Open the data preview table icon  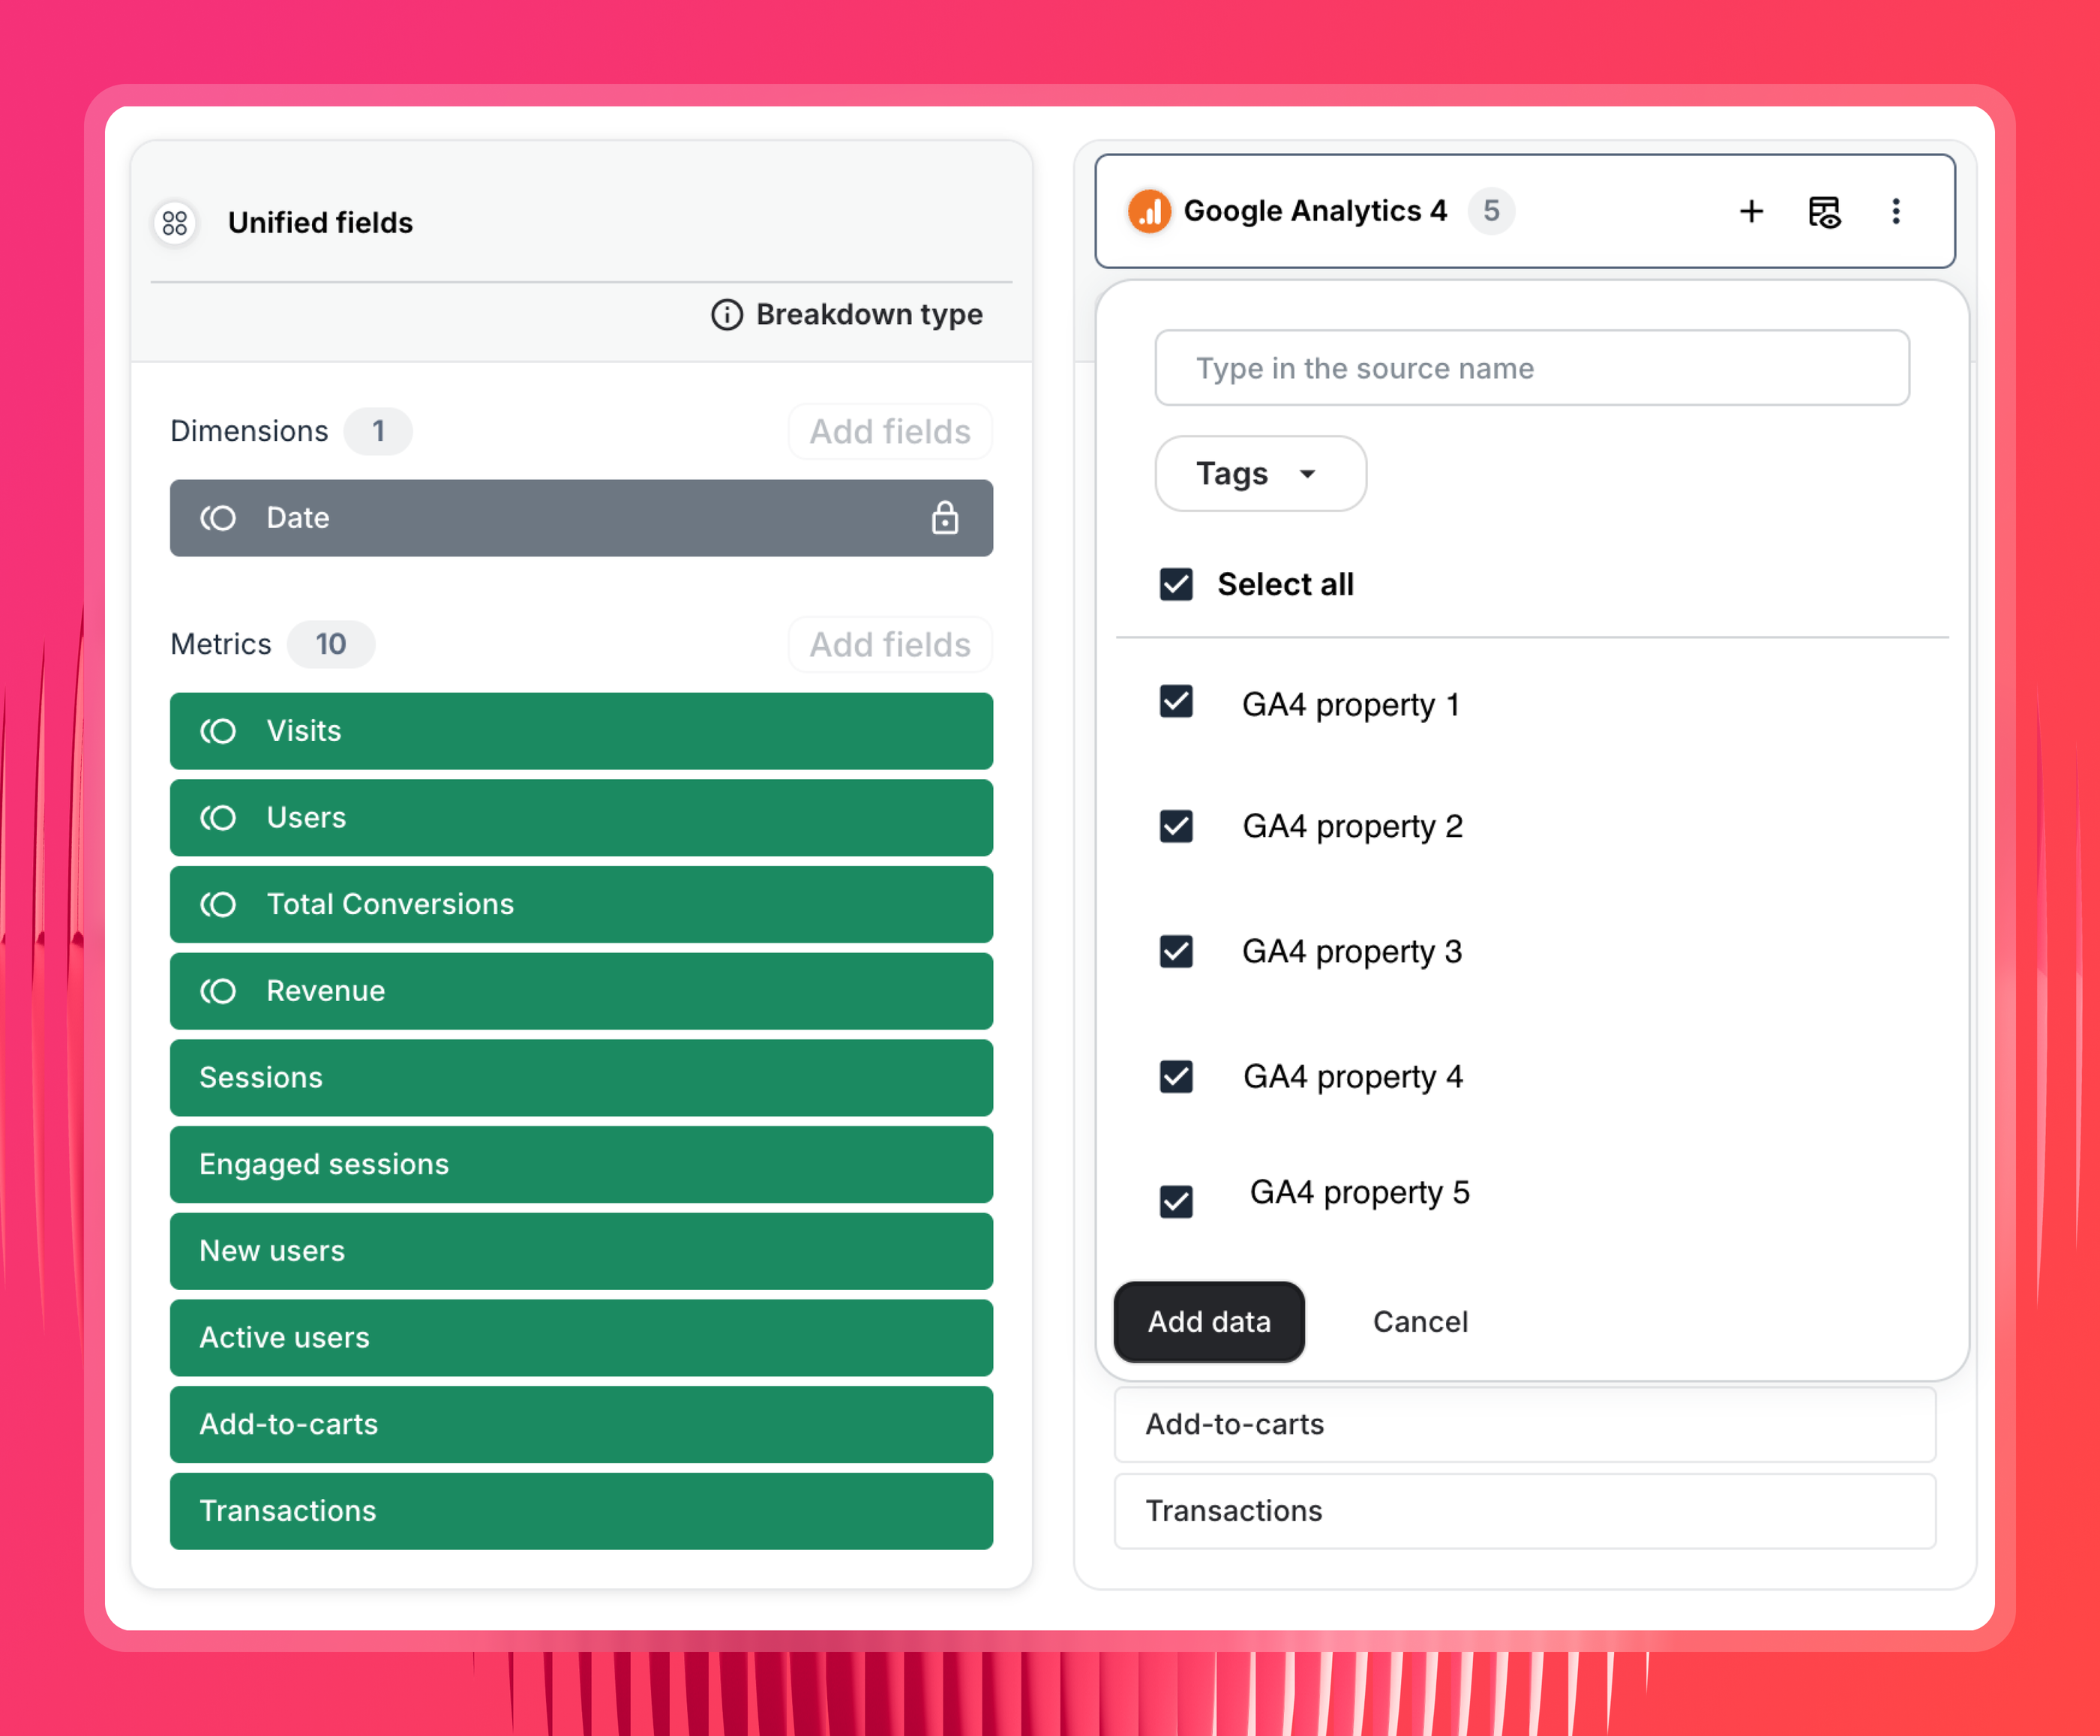pos(1824,212)
